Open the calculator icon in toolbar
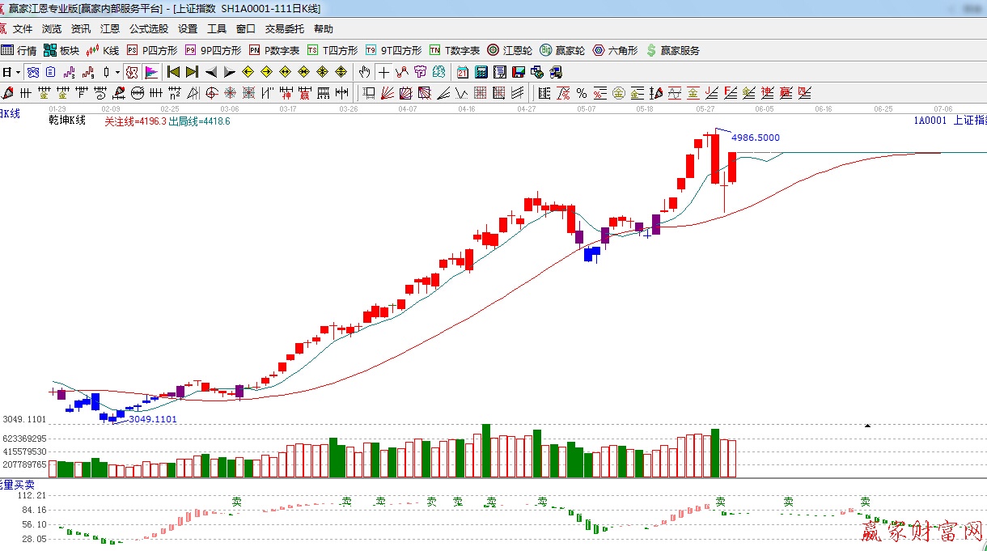Image resolution: width=987 pixels, height=551 pixels. click(481, 72)
